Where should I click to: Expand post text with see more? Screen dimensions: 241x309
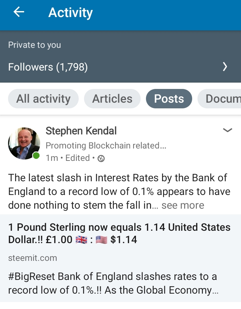pyautogui.click(x=183, y=205)
